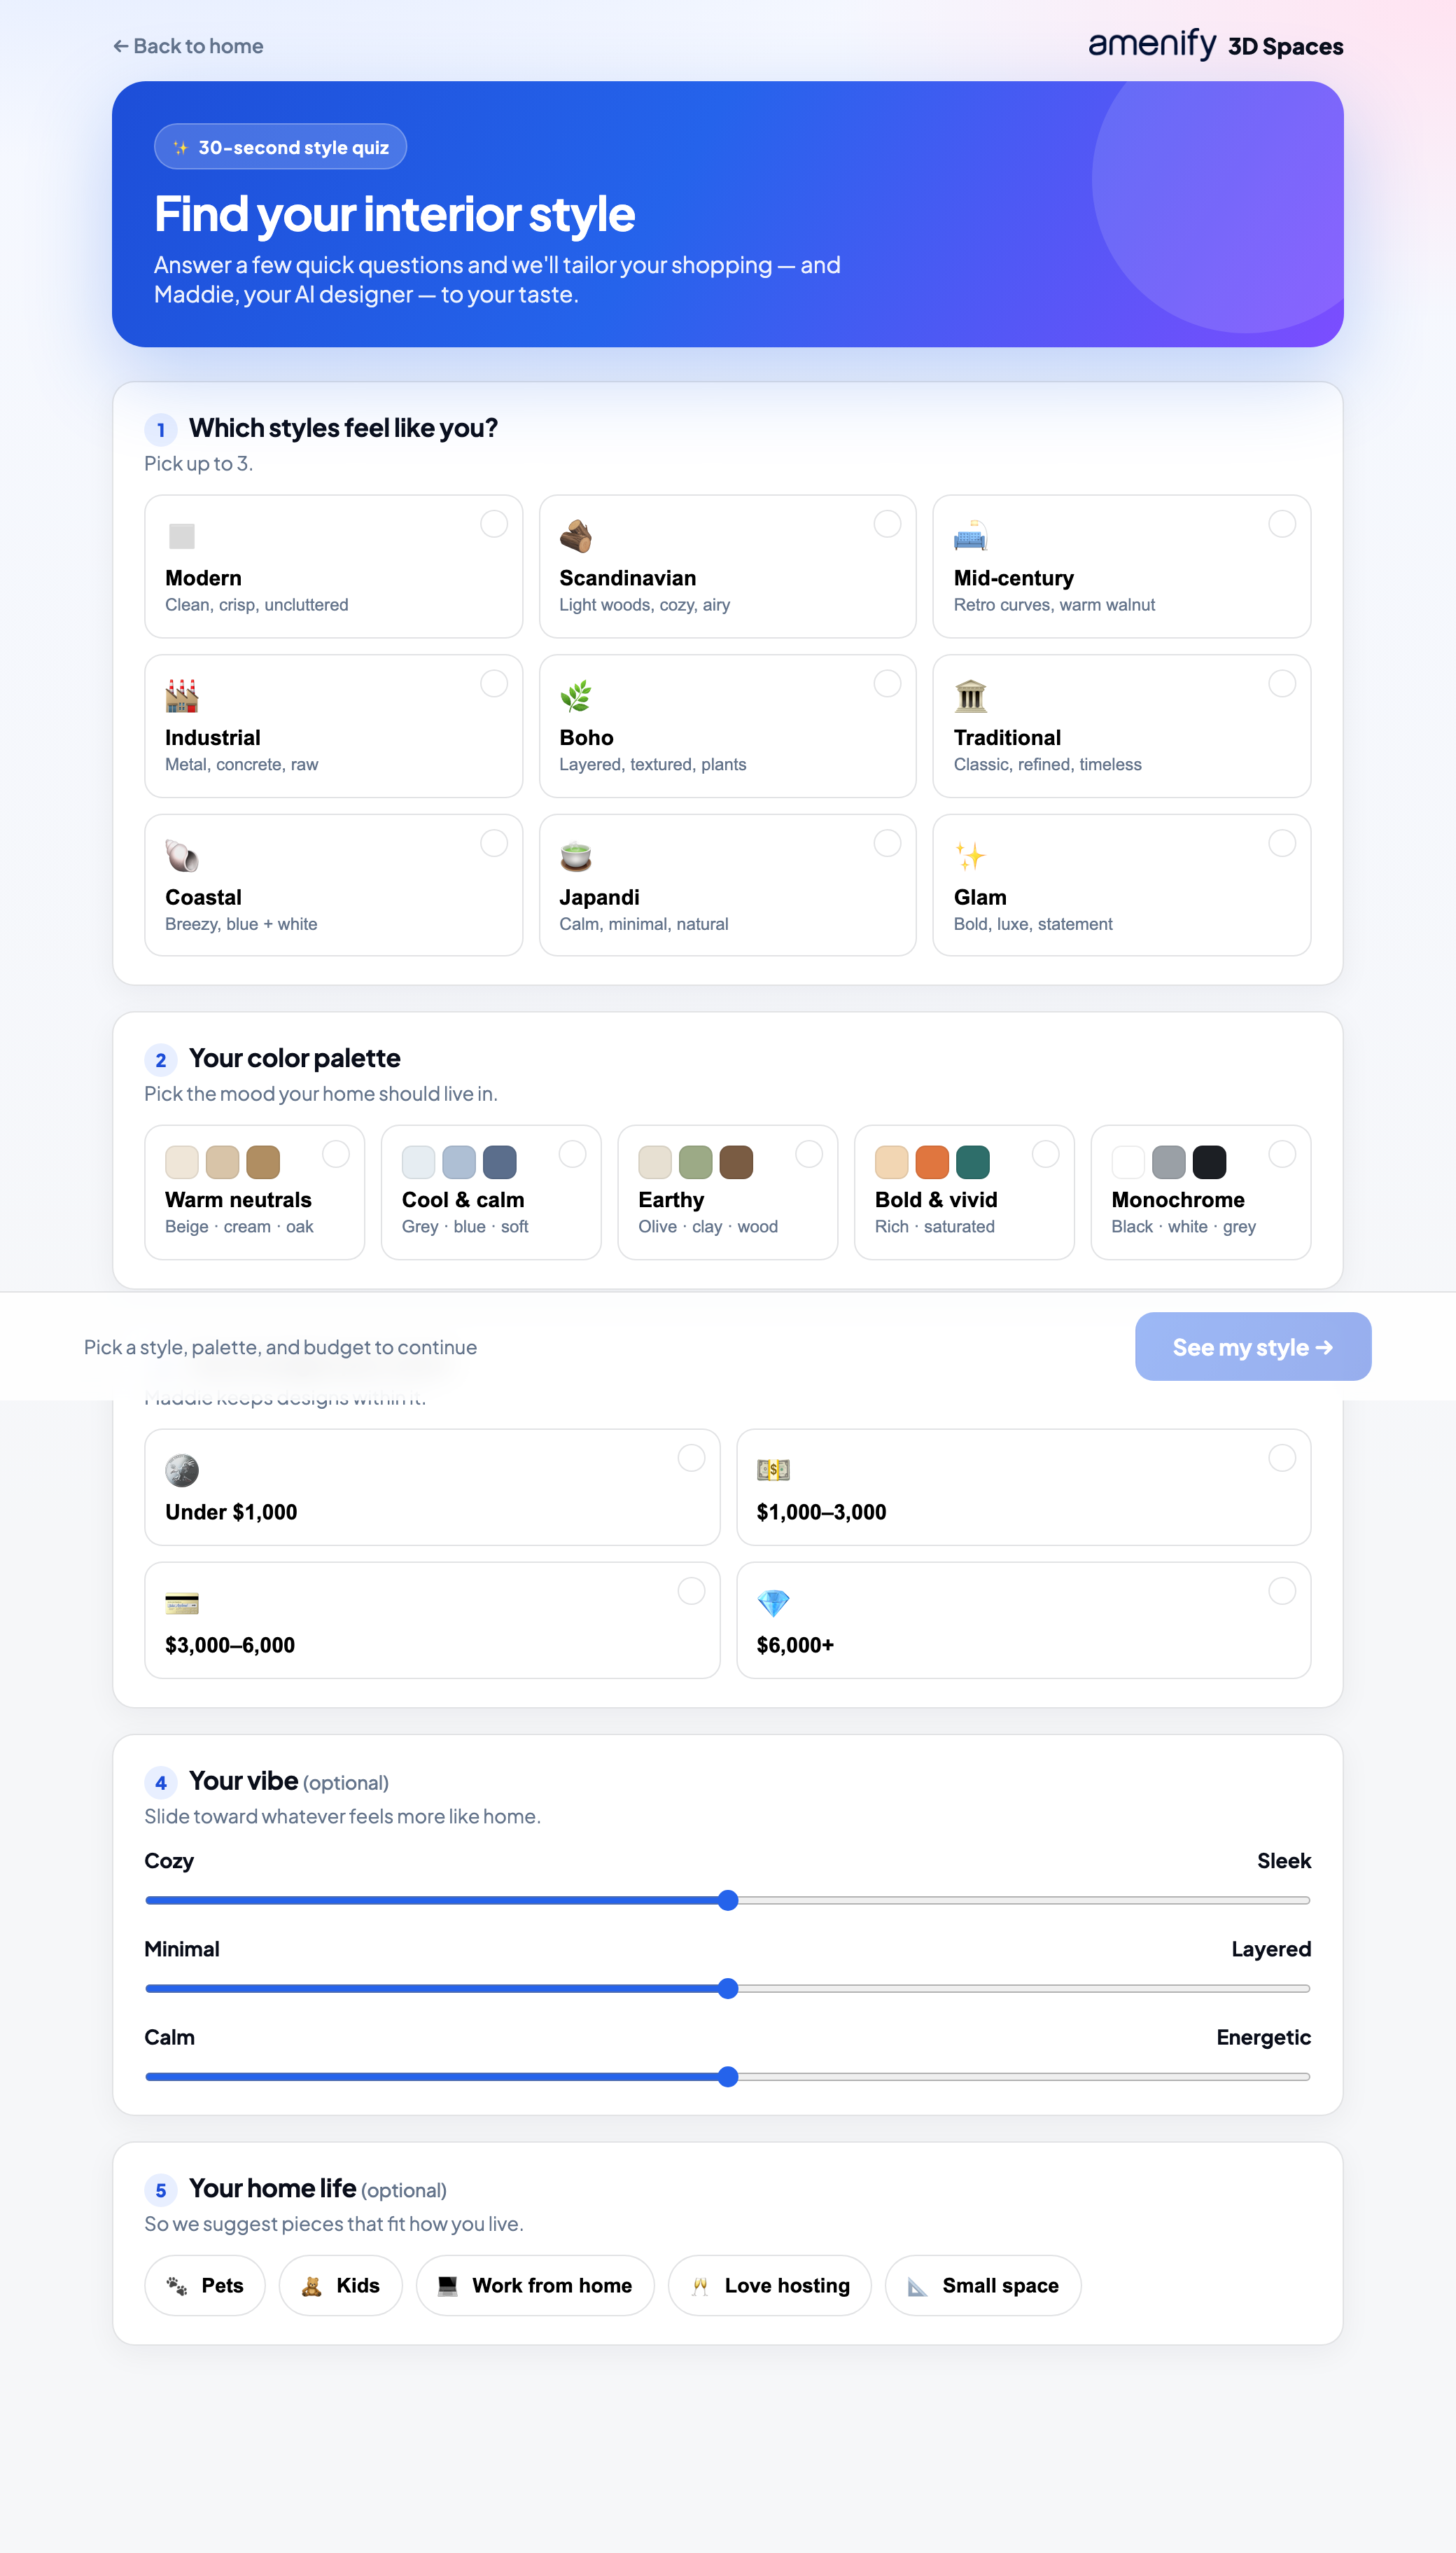Screen dimensions: 1456x2553
Task: Pick the $1,000–3,000 budget radio
Action: click(x=1282, y=1458)
